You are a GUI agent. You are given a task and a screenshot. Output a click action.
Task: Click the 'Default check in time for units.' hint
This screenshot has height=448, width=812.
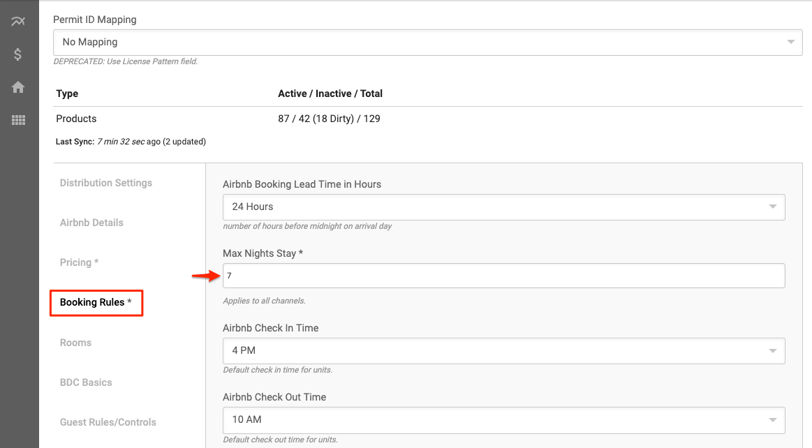tap(278, 370)
